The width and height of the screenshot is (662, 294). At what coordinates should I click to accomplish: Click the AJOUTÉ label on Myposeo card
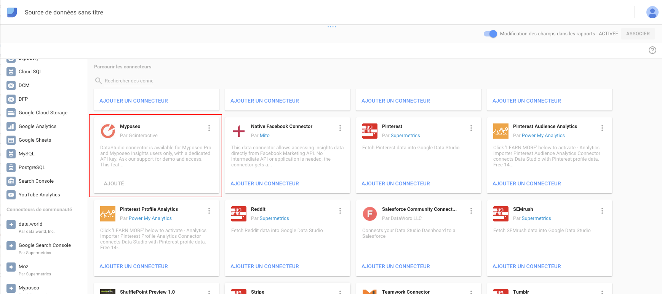[114, 183]
